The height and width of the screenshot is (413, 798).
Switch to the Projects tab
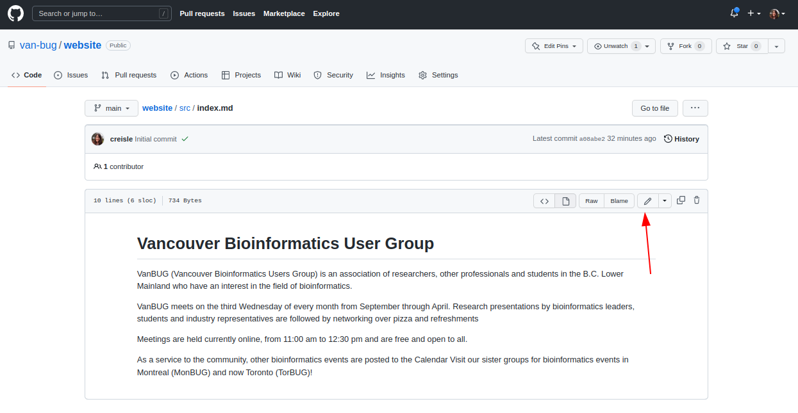242,75
